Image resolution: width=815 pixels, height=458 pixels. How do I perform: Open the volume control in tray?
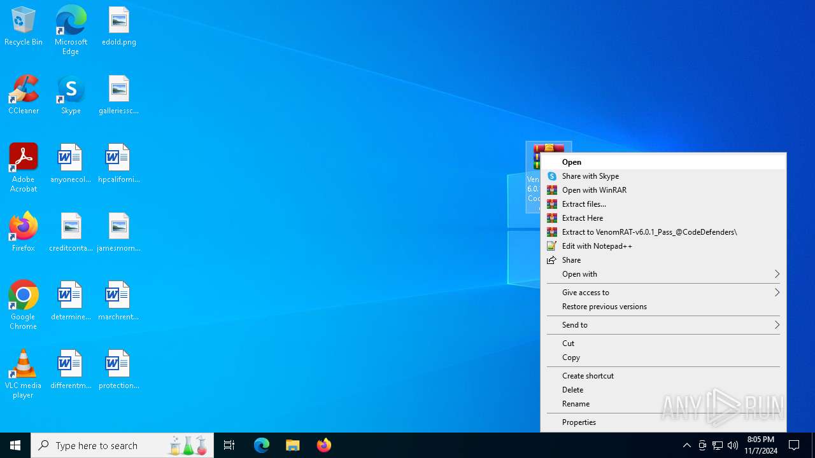tap(733, 445)
